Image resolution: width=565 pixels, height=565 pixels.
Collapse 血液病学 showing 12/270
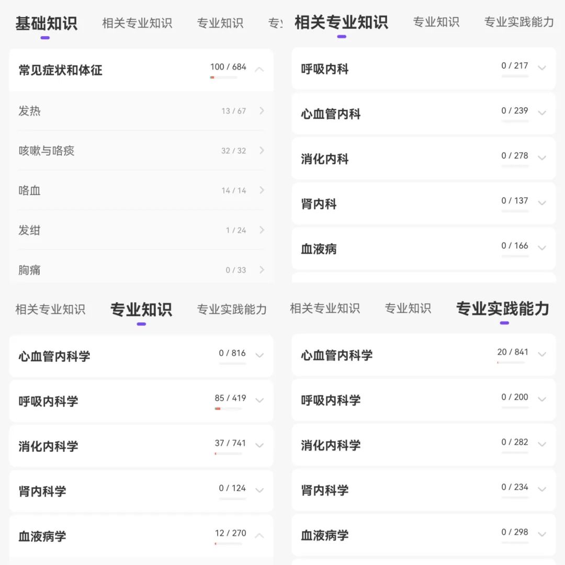[259, 535]
